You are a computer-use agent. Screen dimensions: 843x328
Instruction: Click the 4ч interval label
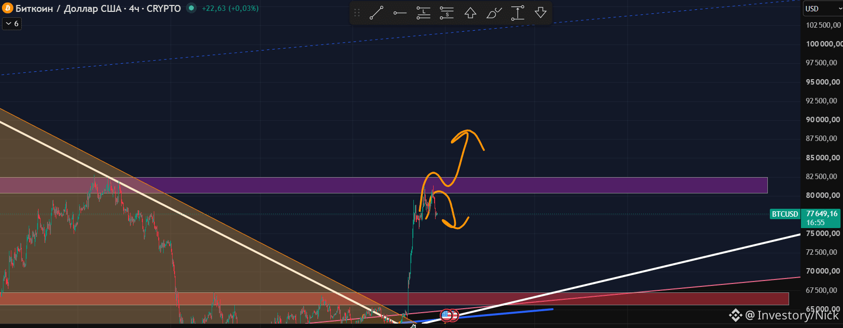click(x=134, y=8)
